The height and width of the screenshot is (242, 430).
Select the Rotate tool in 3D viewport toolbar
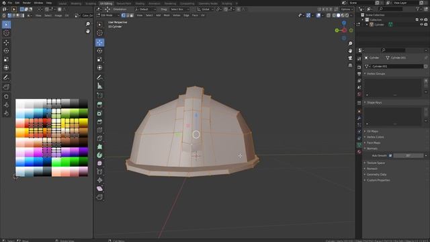click(100, 51)
